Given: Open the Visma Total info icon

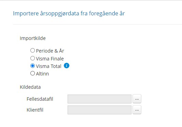Looking at the screenshot, I should coord(67,66).
